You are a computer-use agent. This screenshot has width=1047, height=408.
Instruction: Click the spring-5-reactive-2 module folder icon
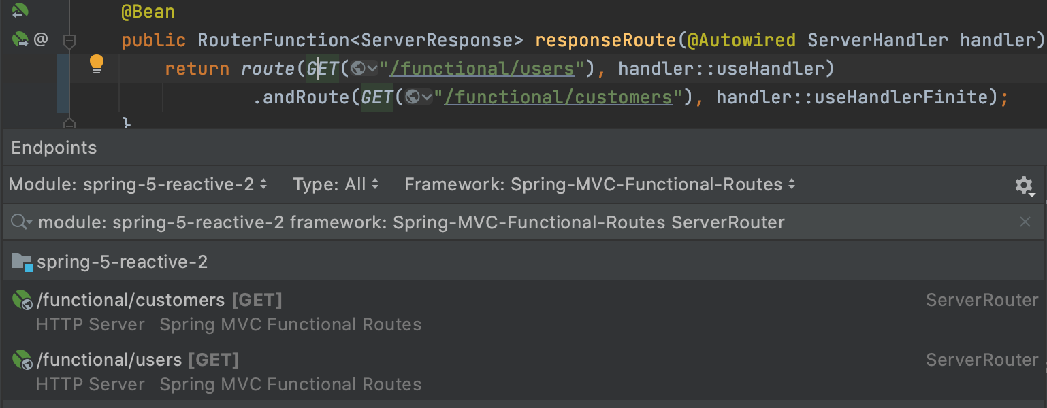point(22,262)
